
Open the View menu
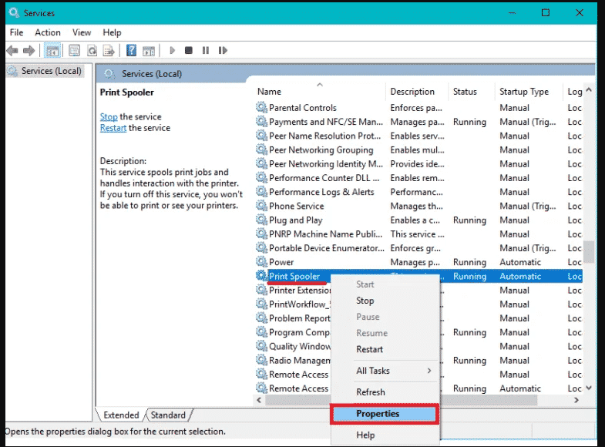pyautogui.click(x=82, y=32)
